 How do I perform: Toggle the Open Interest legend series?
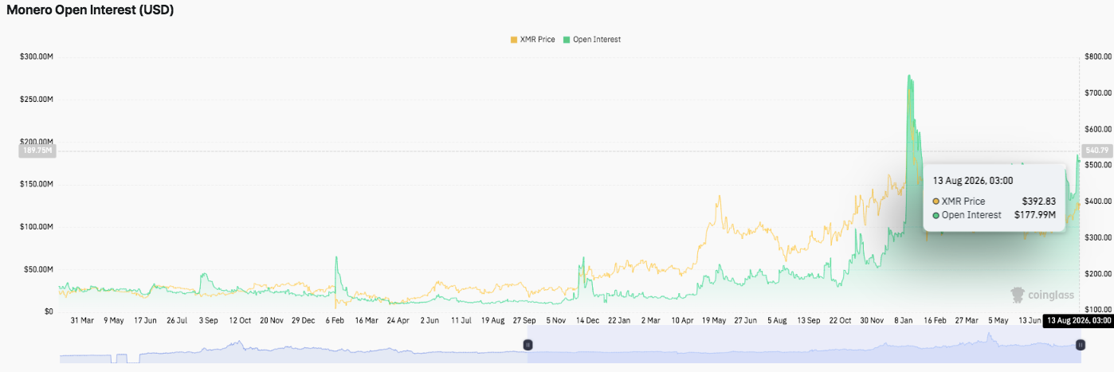click(591, 39)
